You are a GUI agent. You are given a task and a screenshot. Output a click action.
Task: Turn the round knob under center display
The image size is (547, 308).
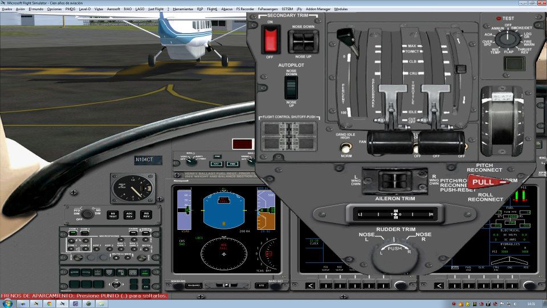point(400,286)
